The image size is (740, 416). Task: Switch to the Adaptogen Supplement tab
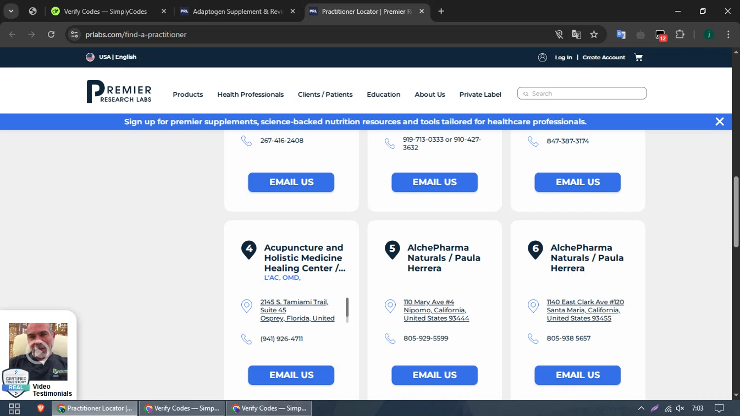[x=237, y=11]
